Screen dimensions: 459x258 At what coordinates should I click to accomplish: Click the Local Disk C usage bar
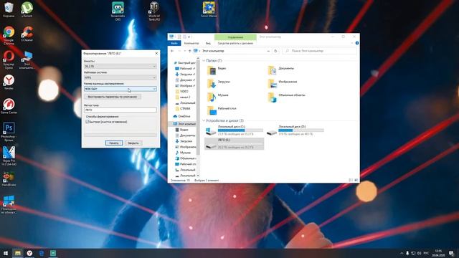point(240,130)
